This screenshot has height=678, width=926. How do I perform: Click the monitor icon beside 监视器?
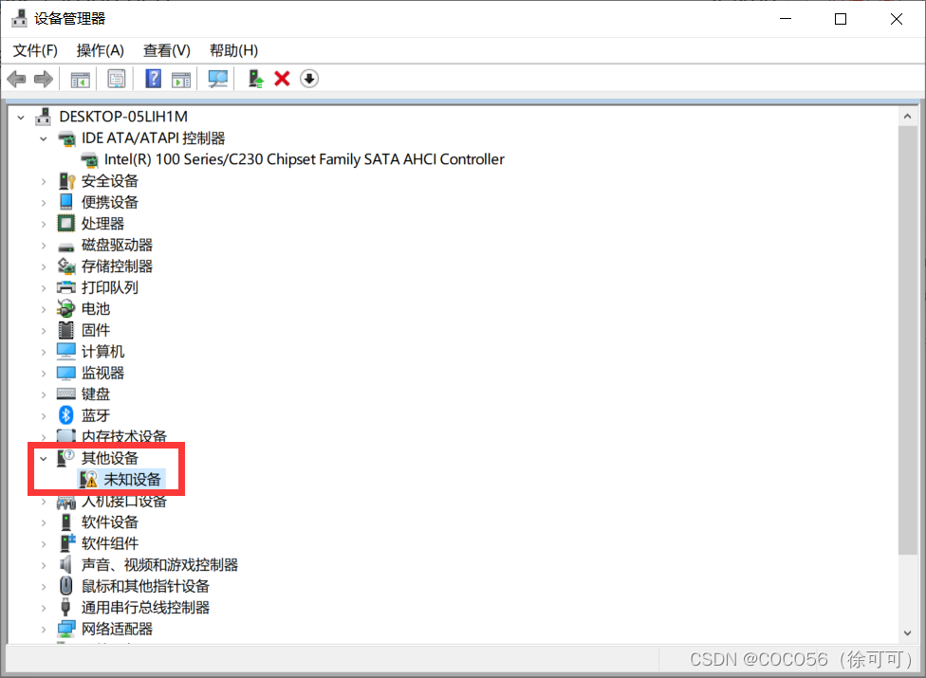(x=66, y=373)
